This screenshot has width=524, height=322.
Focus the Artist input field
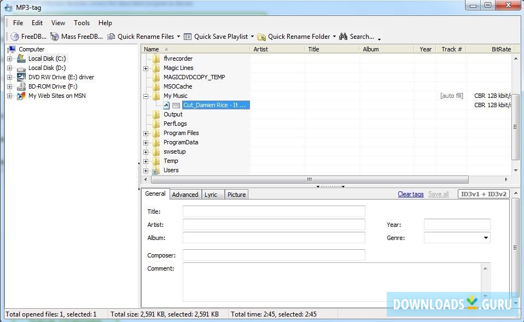point(273,225)
